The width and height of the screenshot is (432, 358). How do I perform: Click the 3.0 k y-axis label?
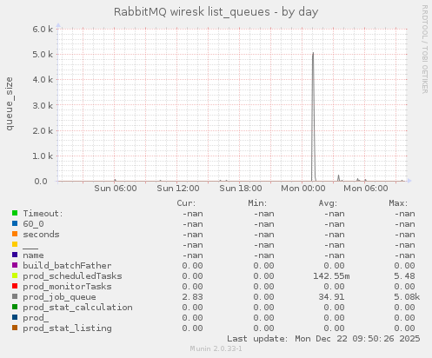tap(43, 105)
